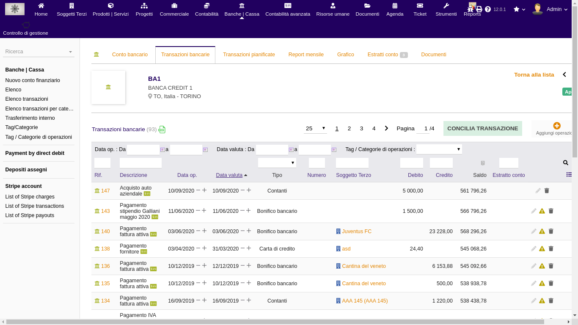Viewport: 578px width, 325px height.
Task: Open the Tipo filter dropdown
Action: 277,163
